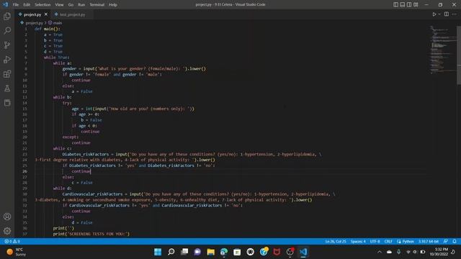Open the Search view in activity bar
The width and height of the screenshot is (461, 259).
pyautogui.click(x=7, y=30)
